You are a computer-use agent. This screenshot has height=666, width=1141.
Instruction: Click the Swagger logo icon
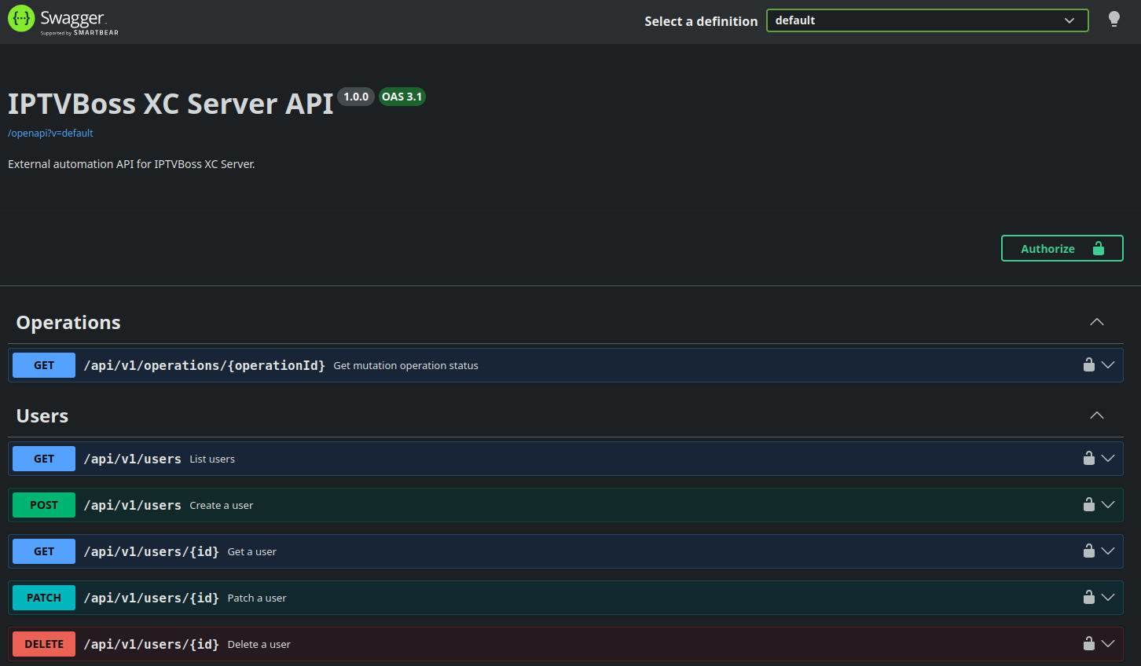(x=21, y=19)
